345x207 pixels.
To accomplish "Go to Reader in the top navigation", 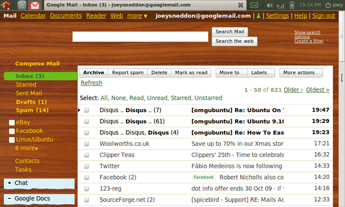I will point(96,16).
